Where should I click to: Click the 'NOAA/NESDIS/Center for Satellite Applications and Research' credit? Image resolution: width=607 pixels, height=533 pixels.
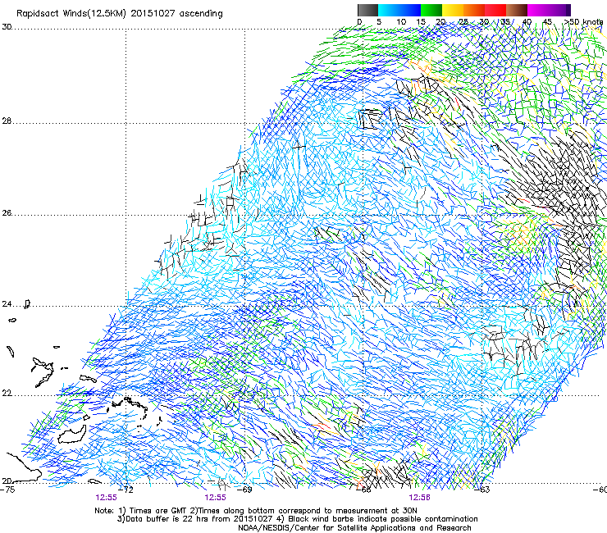(354, 528)
